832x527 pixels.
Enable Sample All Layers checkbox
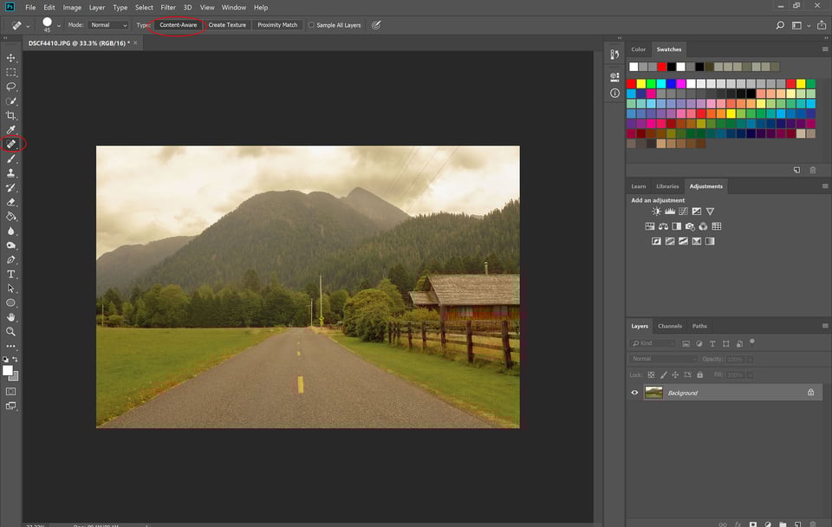[311, 25]
